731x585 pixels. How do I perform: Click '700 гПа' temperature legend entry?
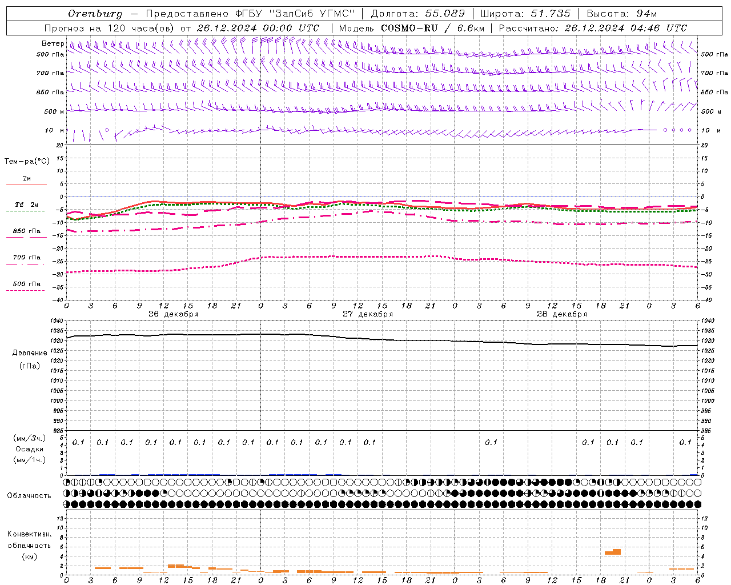[x=27, y=257]
